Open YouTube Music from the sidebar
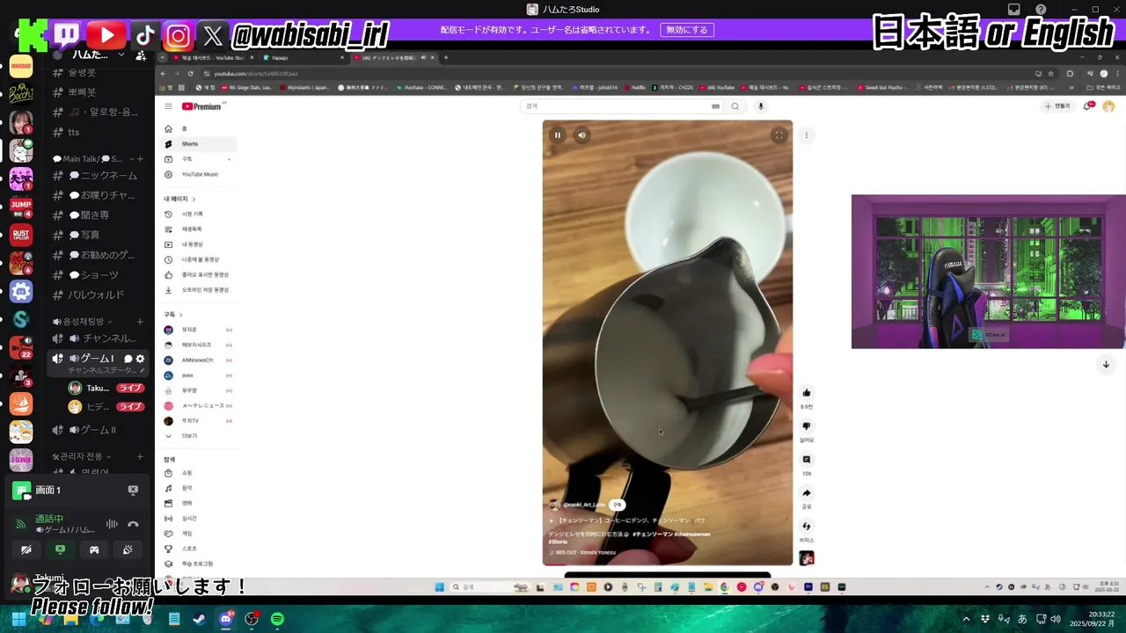The image size is (1126, 633). [200, 174]
